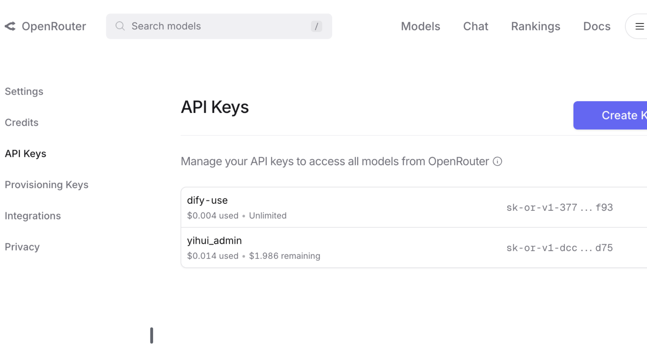Focus the Search models field
This screenshot has height=350, width=647.
pos(219,26)
